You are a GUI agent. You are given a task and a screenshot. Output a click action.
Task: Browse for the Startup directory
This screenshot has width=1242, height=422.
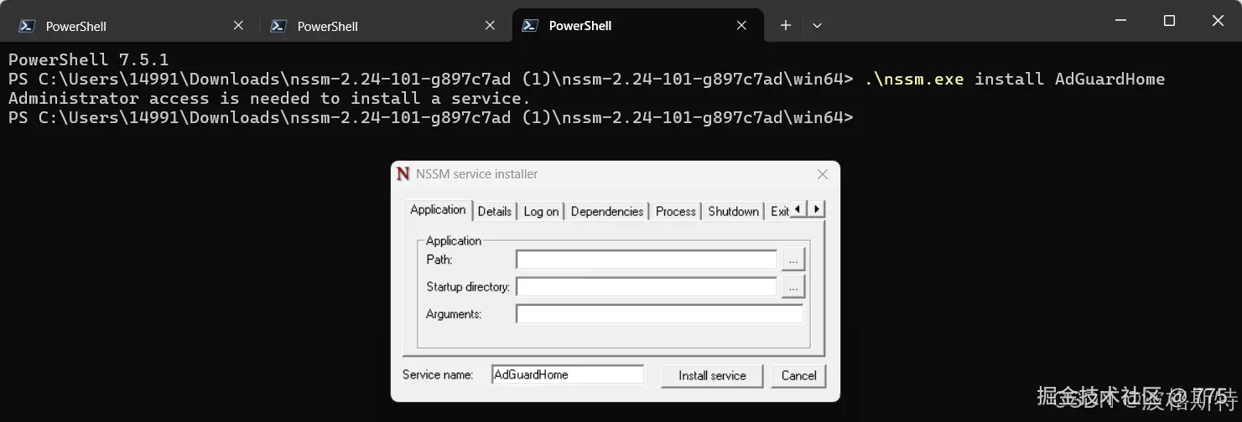click(x=793, y=287)
